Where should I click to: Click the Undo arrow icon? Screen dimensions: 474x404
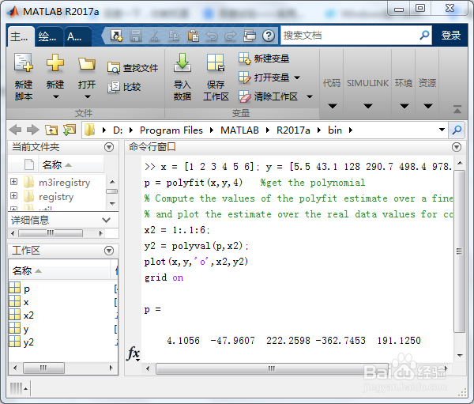(212, 36)
